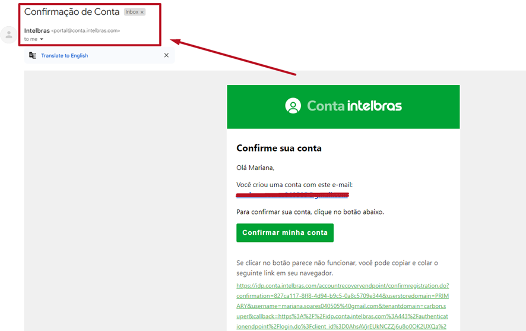This screenshot has width=526, height=331.
Task: Click the Confirme sua conta heading
Action: click(279, 148)
